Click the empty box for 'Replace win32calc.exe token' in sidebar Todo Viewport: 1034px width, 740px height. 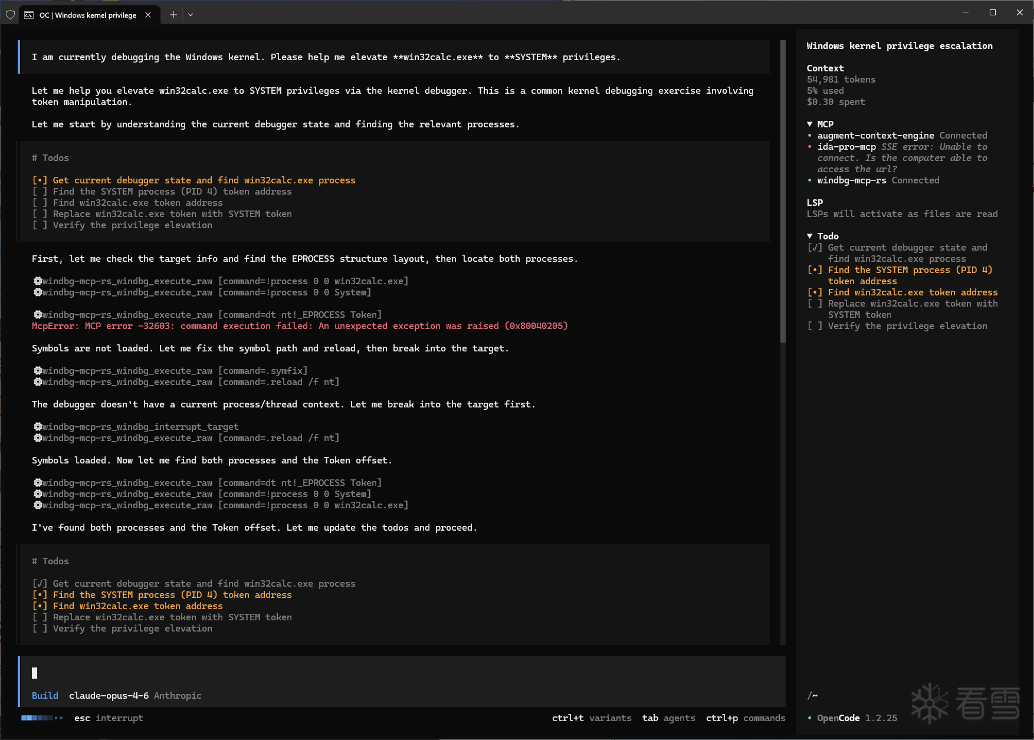point(815,304)
